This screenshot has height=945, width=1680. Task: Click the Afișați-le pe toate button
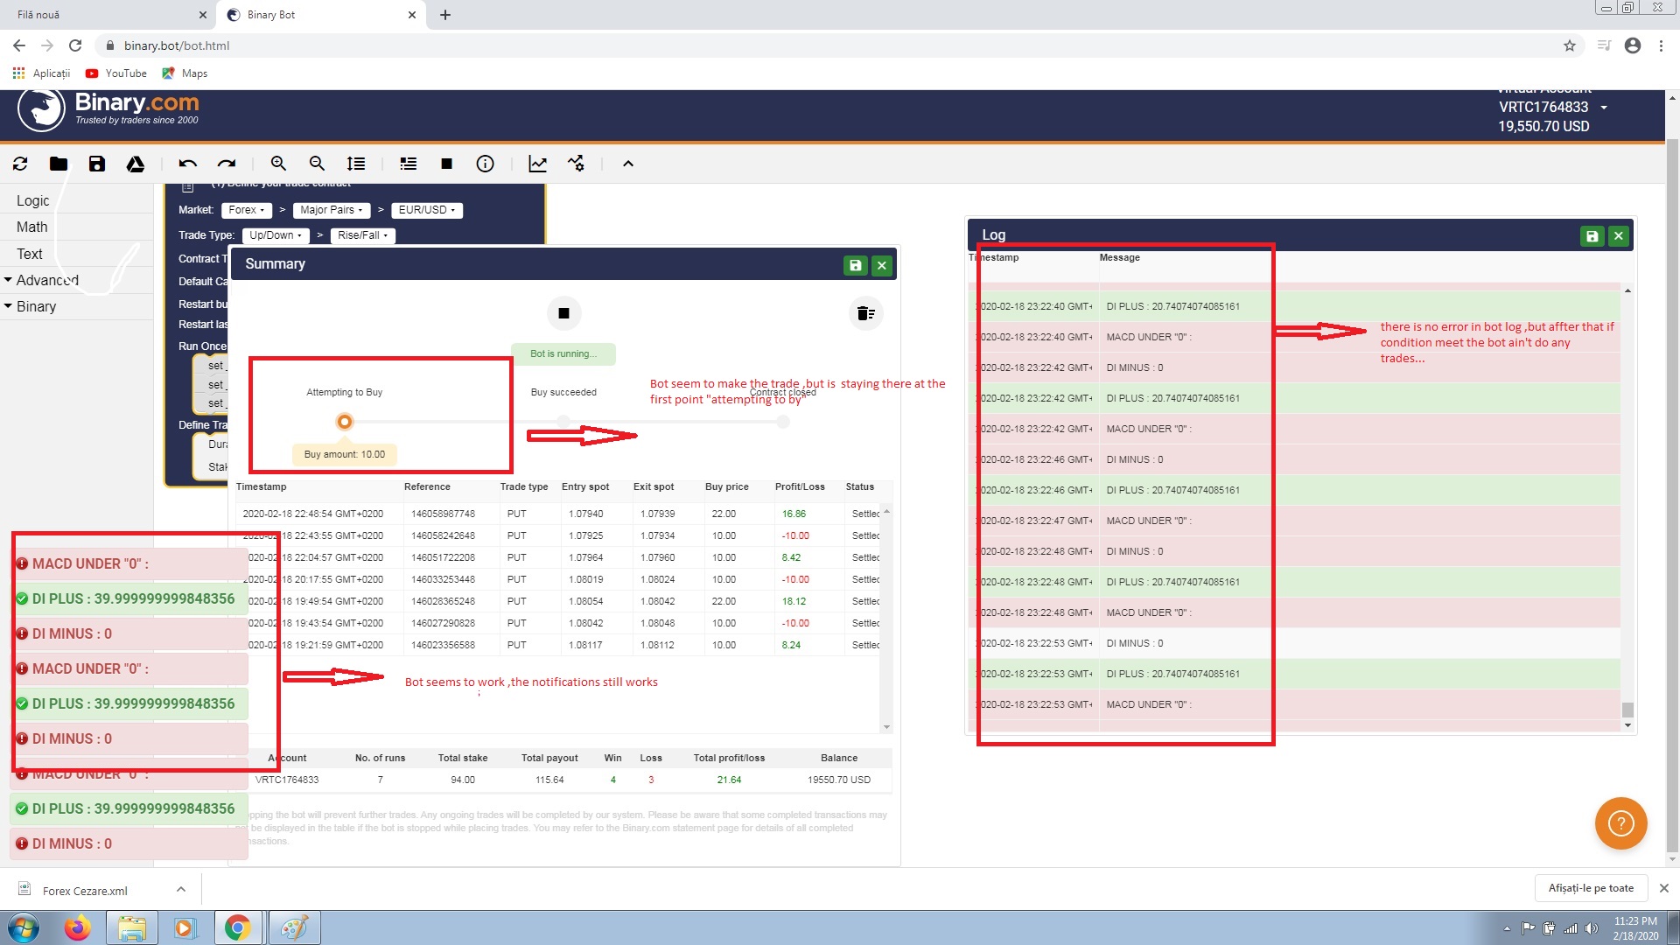(1591, 888)
